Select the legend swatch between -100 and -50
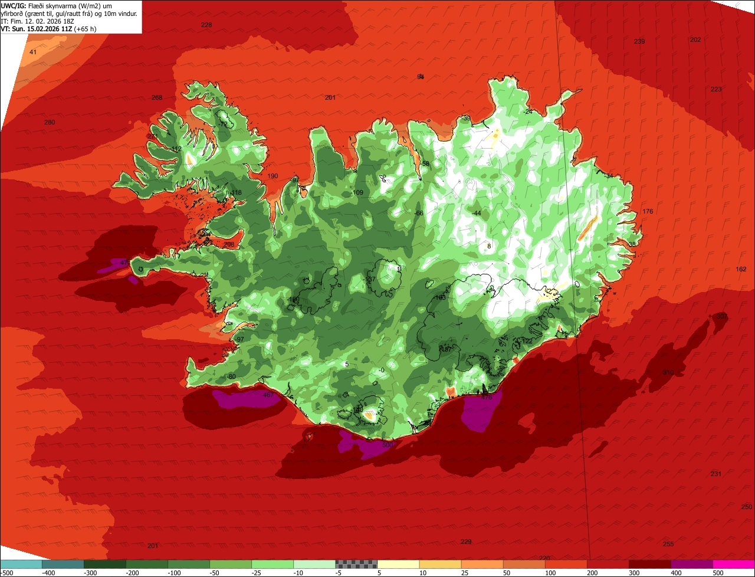 (x=189, y=564)
